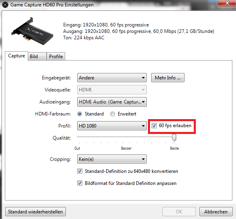
Task: Click the Mehr Info button
Action: click(x=168, y=78)
